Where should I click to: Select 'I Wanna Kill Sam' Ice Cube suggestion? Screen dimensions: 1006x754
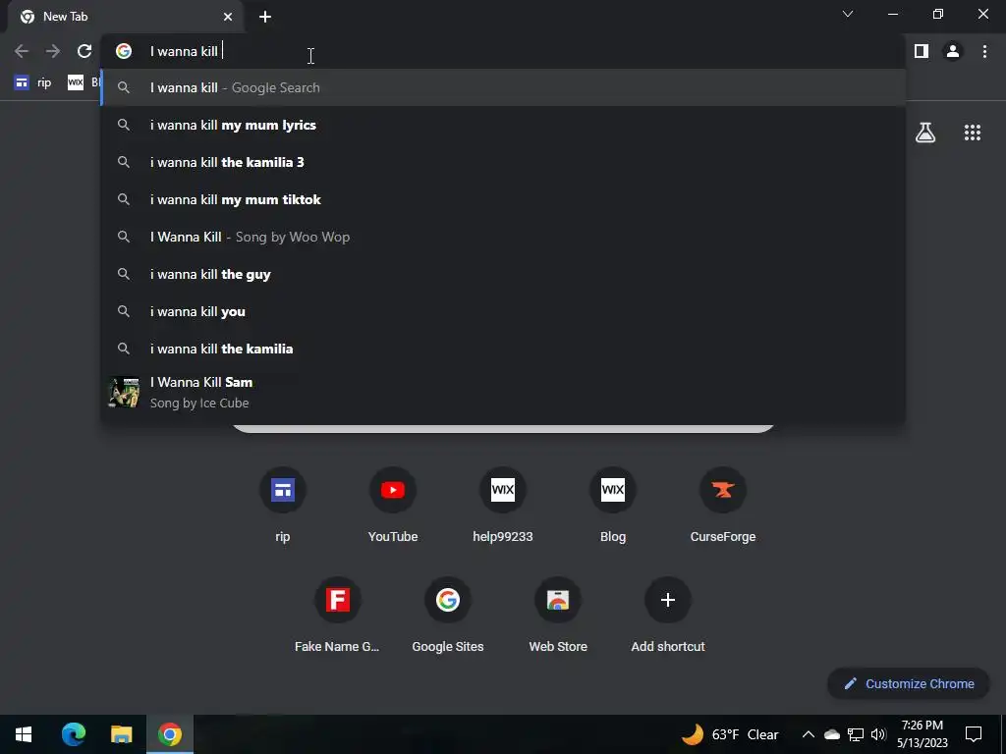tap(503, 393)
